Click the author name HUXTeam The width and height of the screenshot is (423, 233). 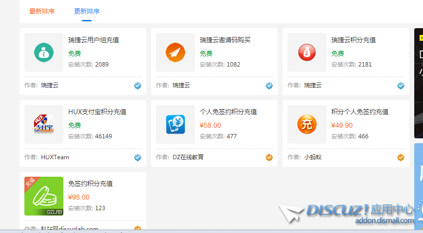(x=55, y=157)
